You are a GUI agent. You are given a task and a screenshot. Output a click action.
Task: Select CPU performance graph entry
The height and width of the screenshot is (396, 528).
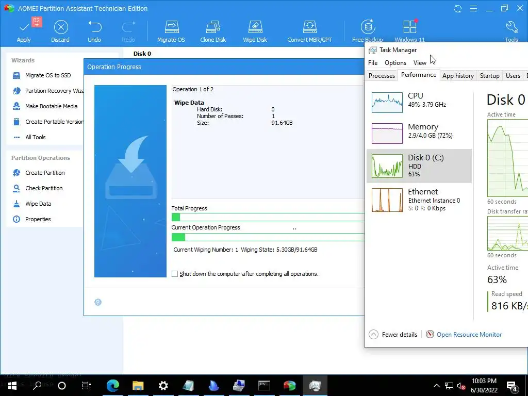click(x=419, y=102)
